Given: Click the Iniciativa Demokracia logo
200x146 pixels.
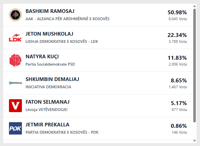Looking at the screenshot, I should [x=15, y=83].
